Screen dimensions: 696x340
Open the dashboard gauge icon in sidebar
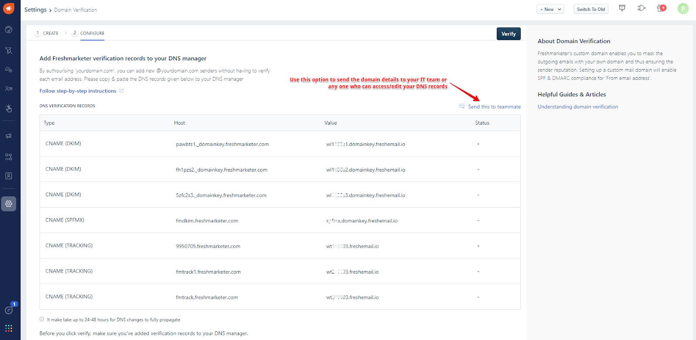tap(9, 30)
